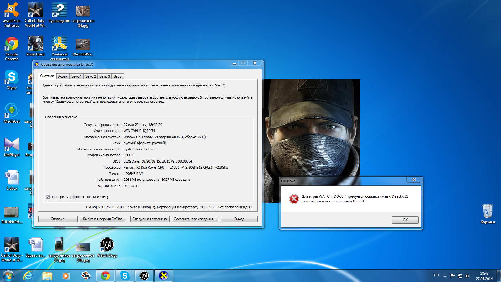This screenshot has width=501, height=282.
Task: Launch Watch Dogs desktop shortcut
Action: [107, 248]
